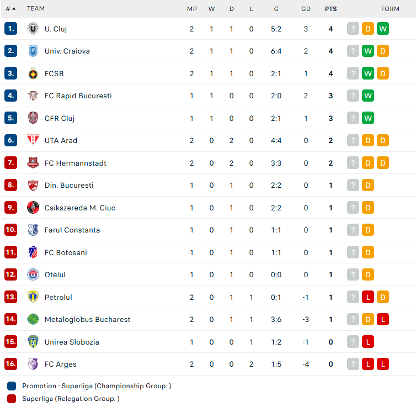The width and height of the screenshot is (416, 407).
Task: Open the FC Rapid Bucuresti team link
Action: 78,96
